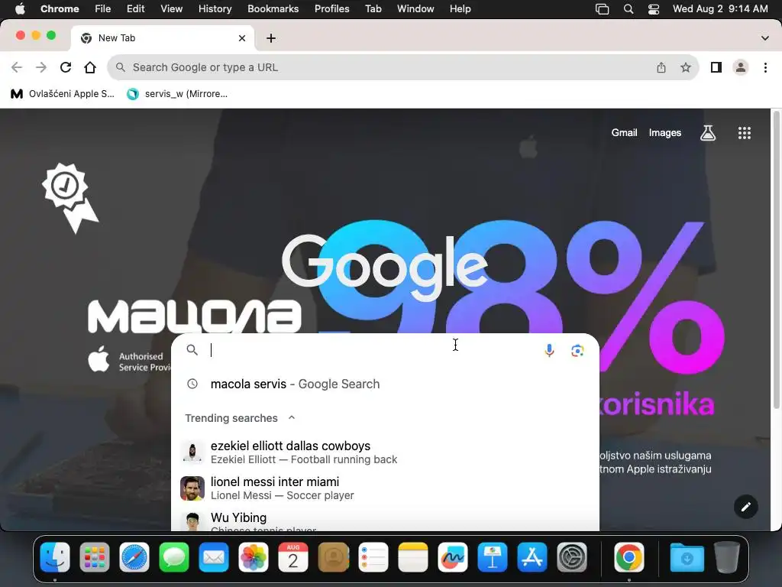Viewport: 782px width, 587px height.
Task: Open Search Labs flask icon
Action: tap(708, 133)
